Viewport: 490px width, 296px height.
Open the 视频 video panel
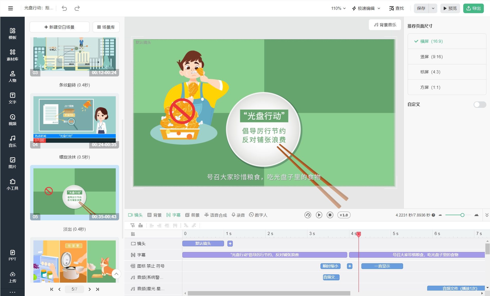coord(12,120)
